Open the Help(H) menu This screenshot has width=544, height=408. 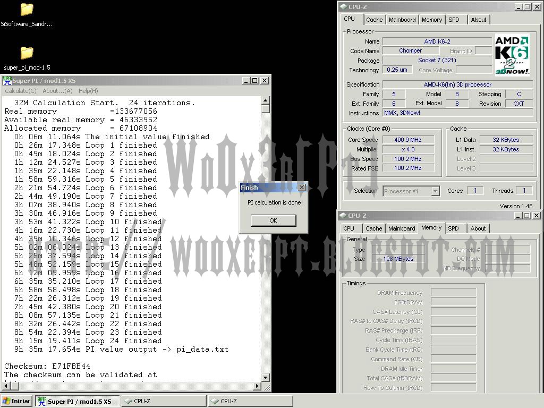(x=88, y=91)
